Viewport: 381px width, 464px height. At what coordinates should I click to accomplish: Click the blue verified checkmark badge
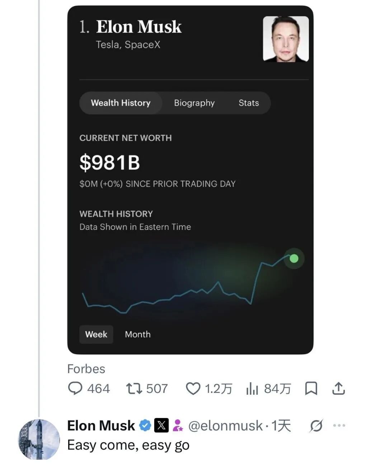[145, 426]
